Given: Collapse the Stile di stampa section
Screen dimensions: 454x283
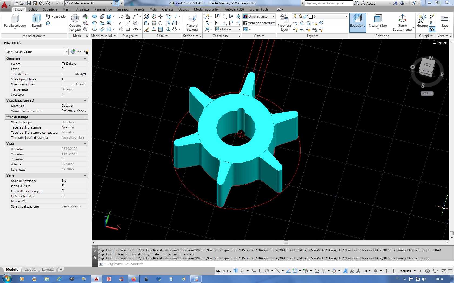Looking at the screenshot, I should 85,117.
